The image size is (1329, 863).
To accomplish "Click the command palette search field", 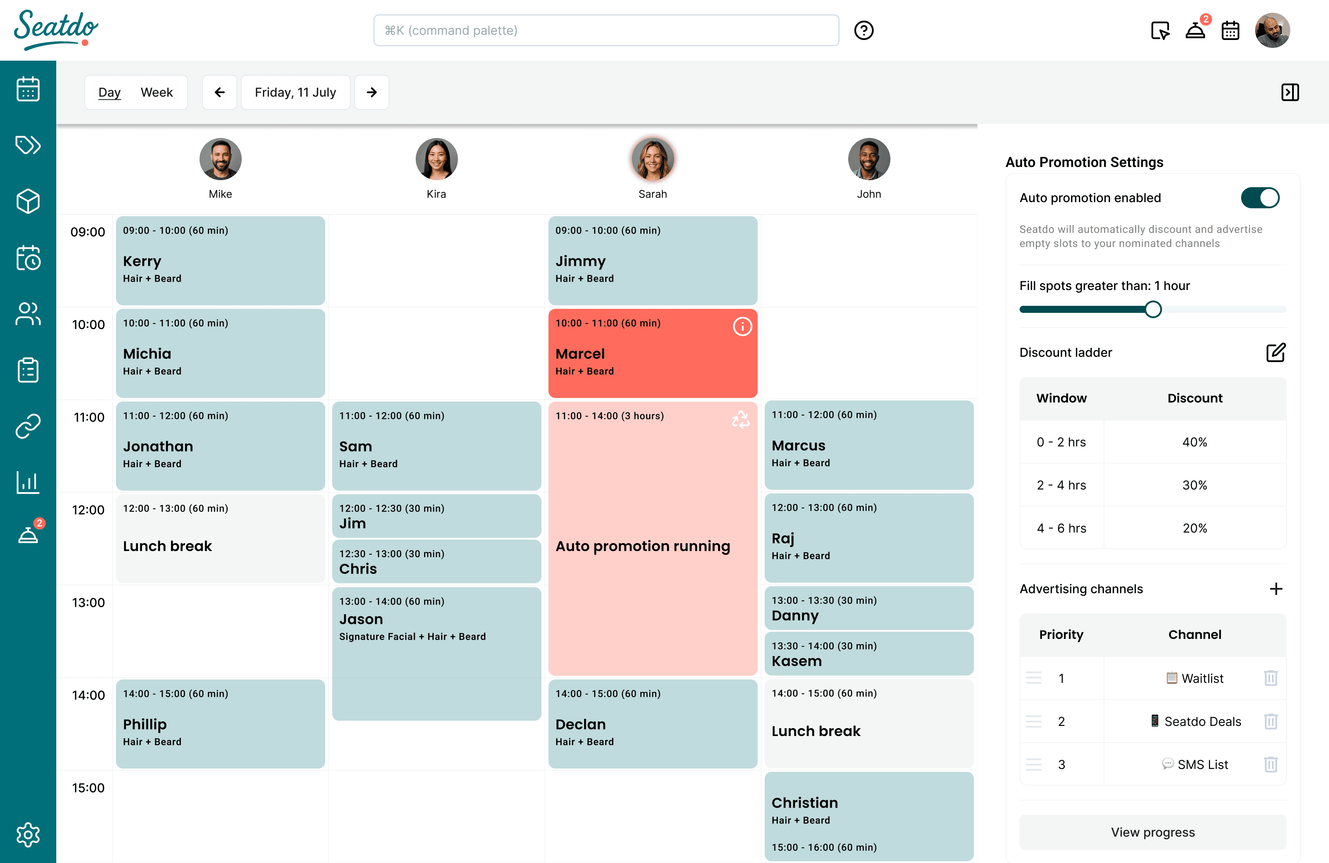I will point(606,30).
